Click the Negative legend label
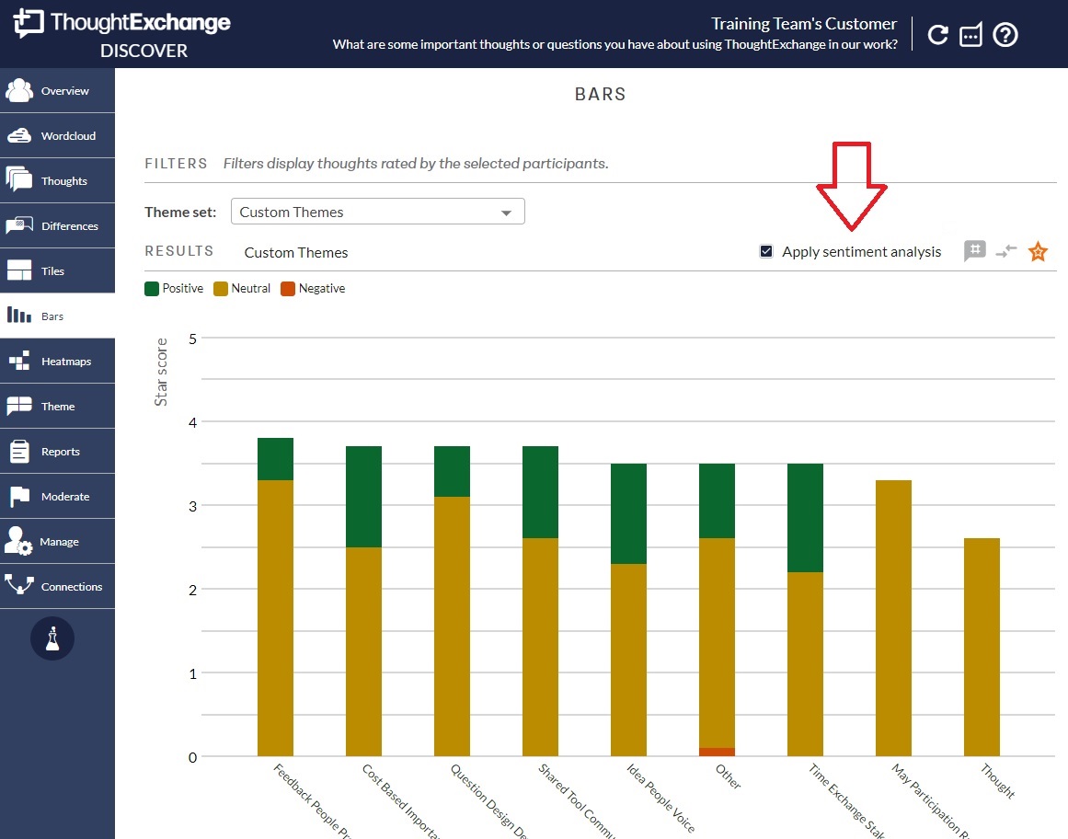The width and height of the screenshot is (1068, 839). [x=322, y=288]
